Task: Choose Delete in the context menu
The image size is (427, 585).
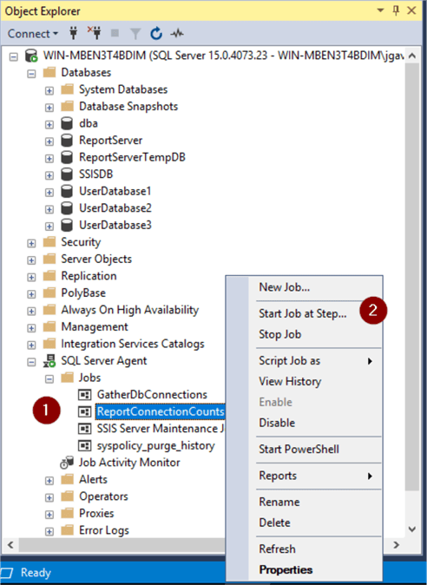Action: tap(304, 523)
